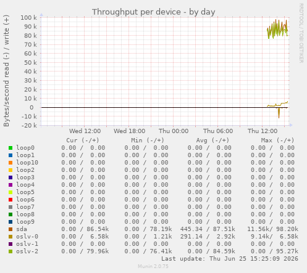Select the loop2 device label

click(x=25, y=170)
